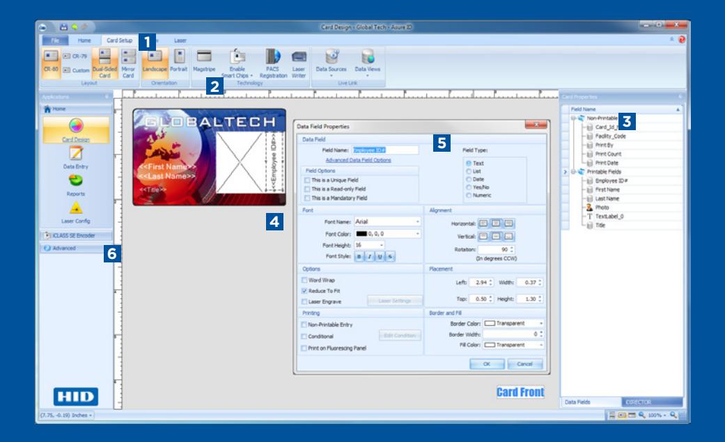Switch to the Home ribbon tab
Screen dimensions: 725x442
pyautogui.click(x=84, y=40)
